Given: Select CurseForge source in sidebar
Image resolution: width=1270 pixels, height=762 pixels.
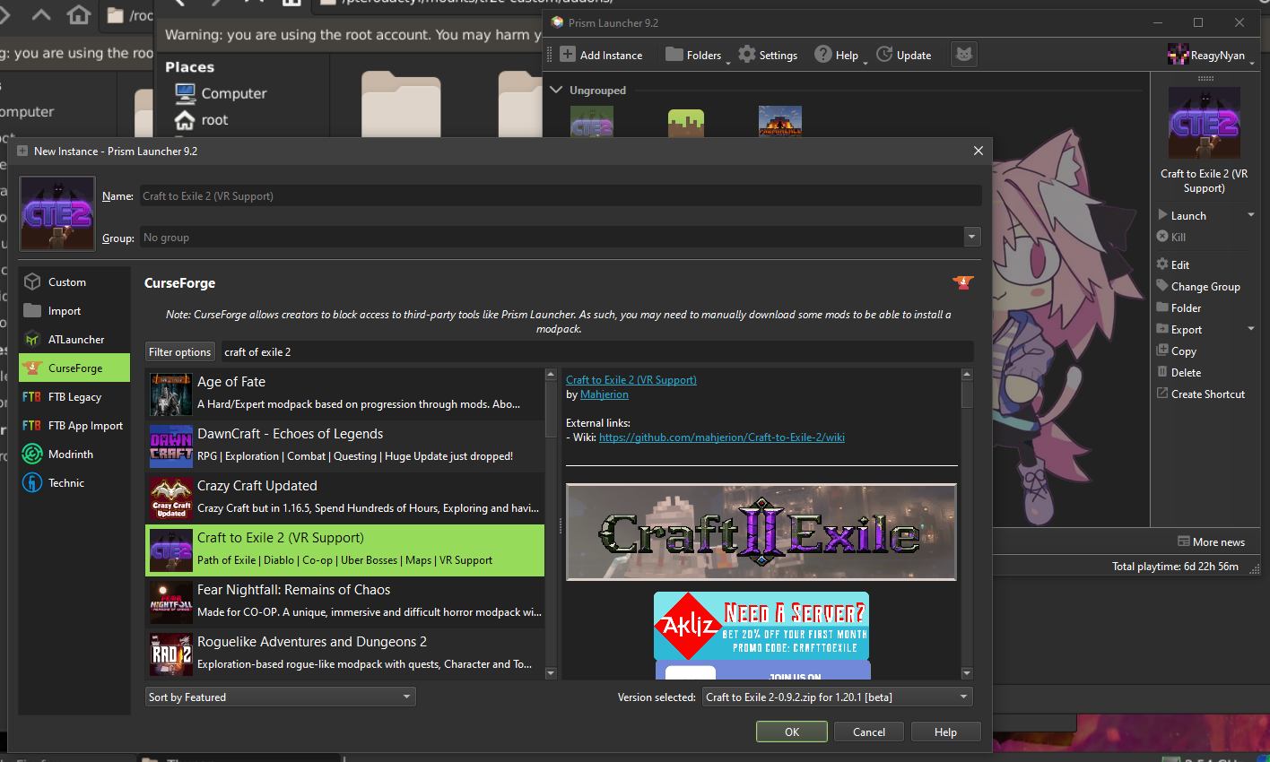Looking at the screenshot, I should click(x=74, y=368).
